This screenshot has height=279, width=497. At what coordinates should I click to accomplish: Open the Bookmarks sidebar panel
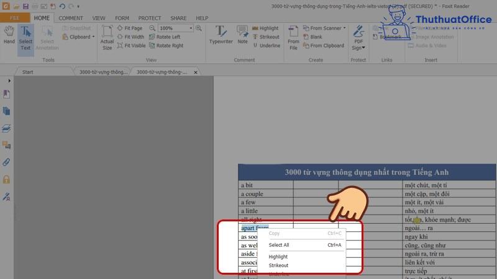click(6, 94)
